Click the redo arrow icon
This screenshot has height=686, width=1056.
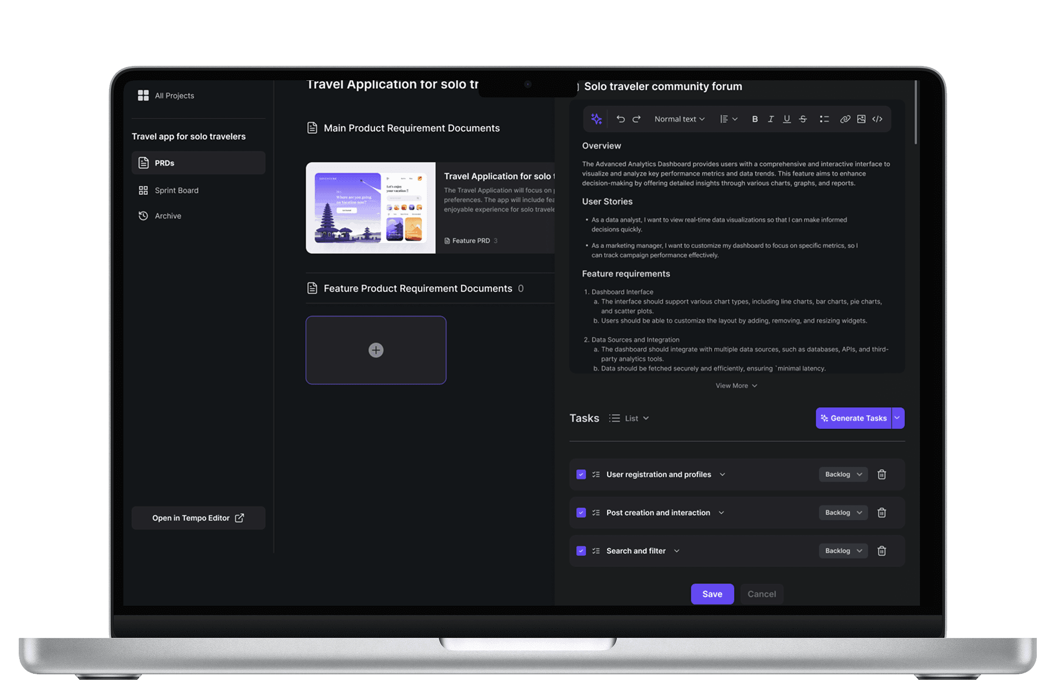[636, 119]
